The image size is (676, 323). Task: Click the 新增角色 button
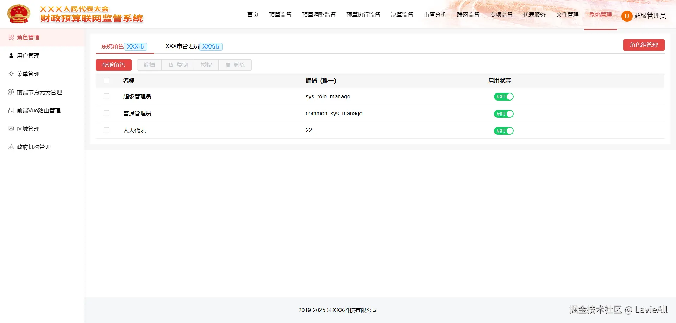click(113, 65)
